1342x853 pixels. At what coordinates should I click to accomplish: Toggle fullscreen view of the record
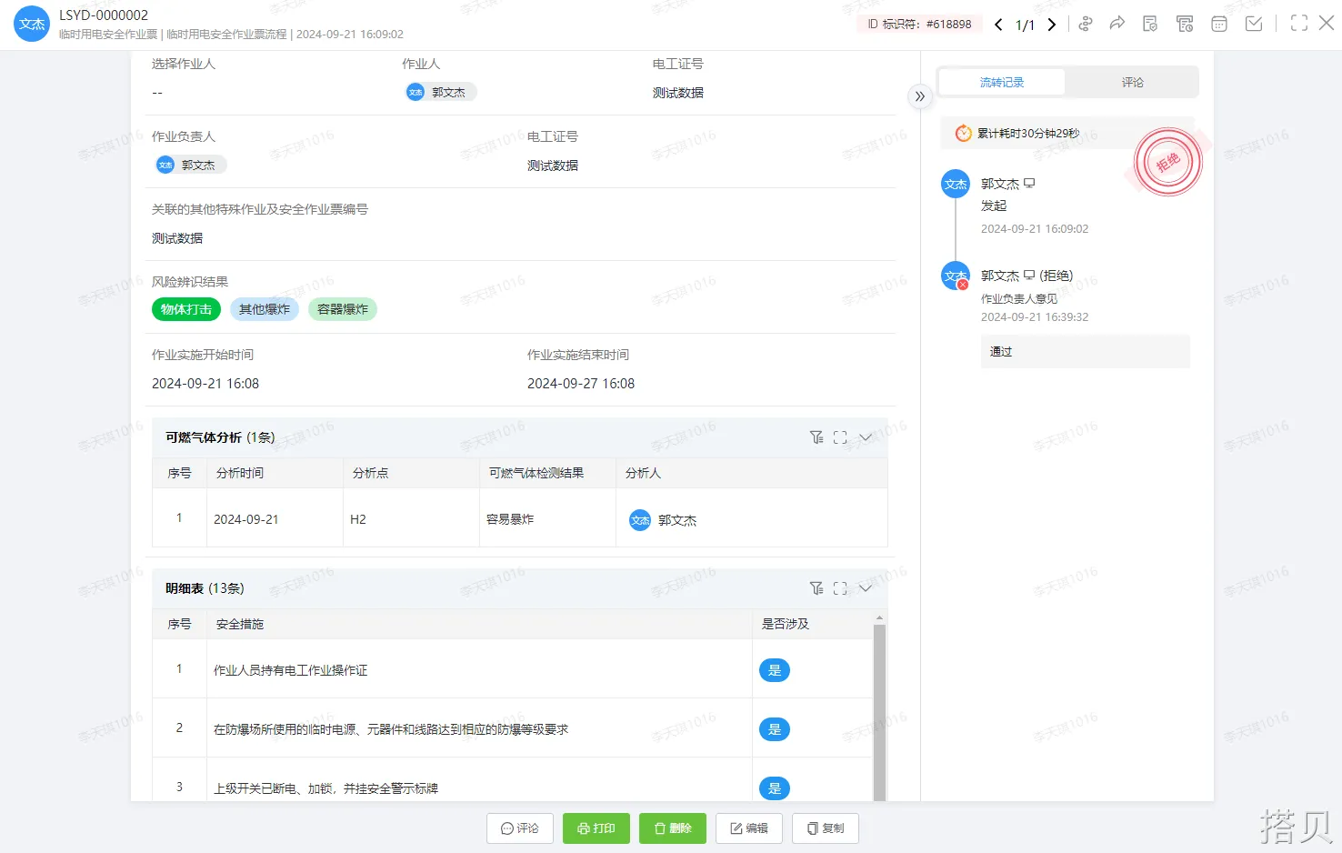tap(1299, 24)
